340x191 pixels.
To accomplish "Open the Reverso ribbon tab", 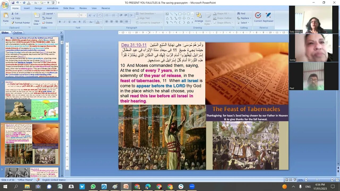I will (106, 8).
